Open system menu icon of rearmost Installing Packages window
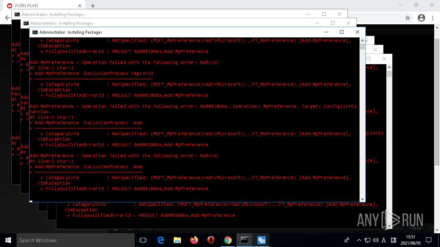 (17, 14)
